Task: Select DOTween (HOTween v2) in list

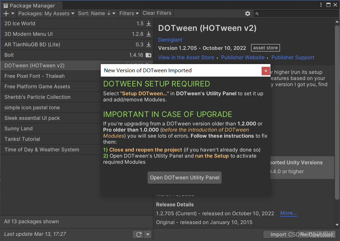Action: (x=51, y=65)
